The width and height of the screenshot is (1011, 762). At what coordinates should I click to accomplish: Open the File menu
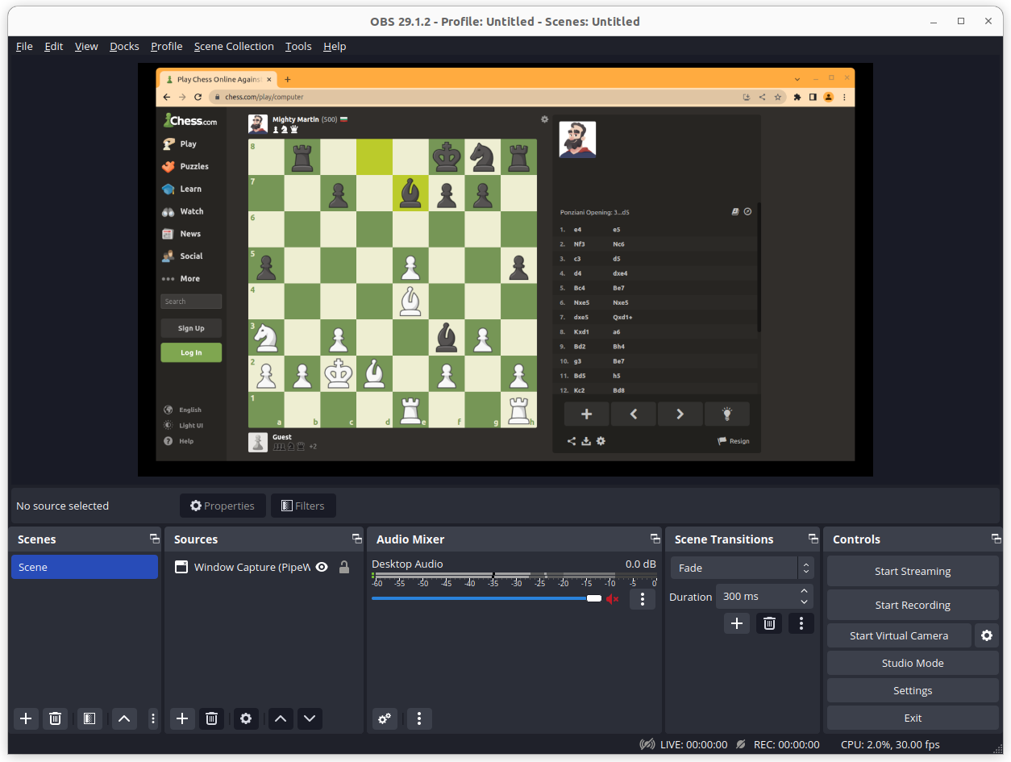(x=25, y=46)
